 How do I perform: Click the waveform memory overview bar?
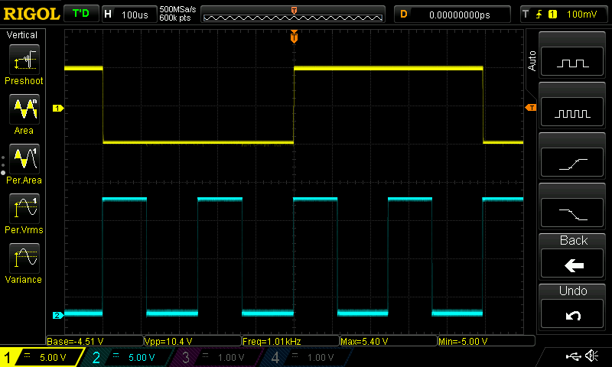tap(293, 15)
